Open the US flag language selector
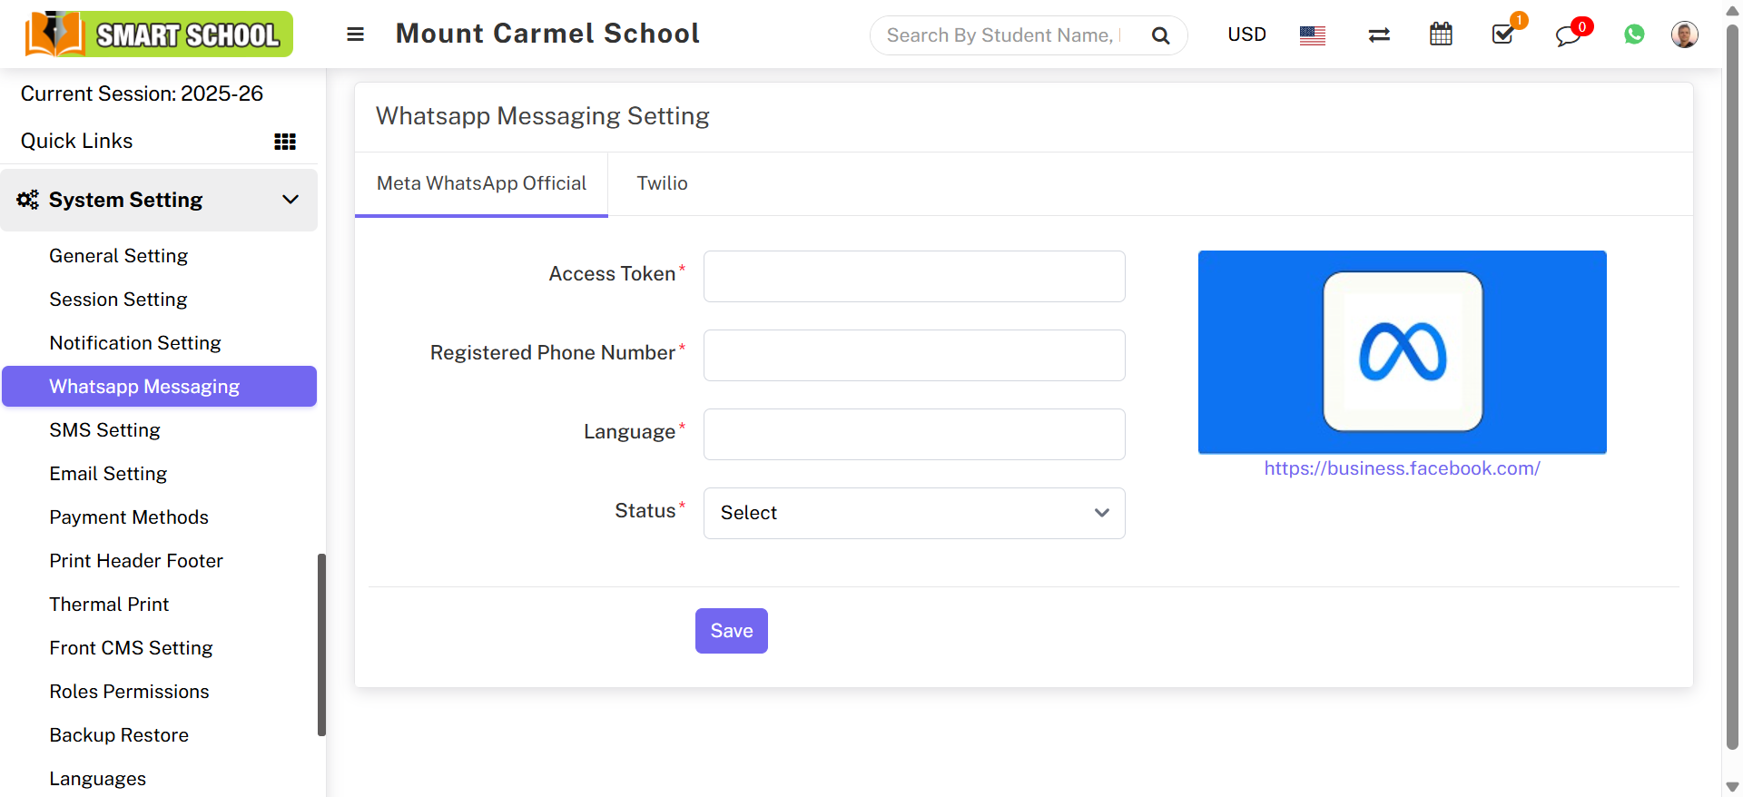The image size is (1743, 797). point(1312,35)
